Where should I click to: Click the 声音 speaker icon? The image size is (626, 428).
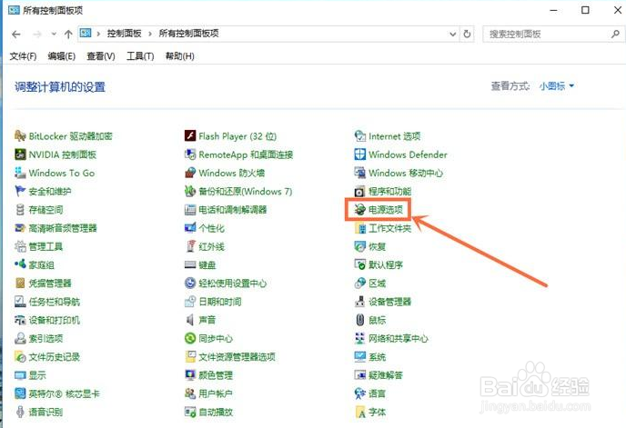tap(190, 320)
